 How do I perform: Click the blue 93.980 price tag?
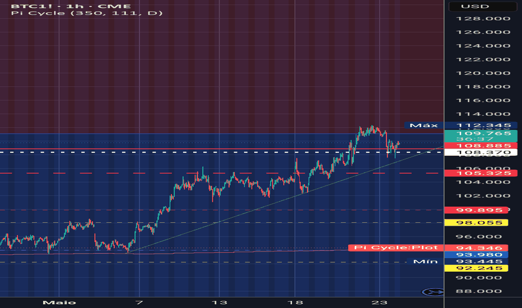(477, 255)
